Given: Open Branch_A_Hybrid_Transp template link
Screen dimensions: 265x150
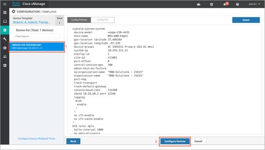Looking at the screenshot, I should 32,22.
